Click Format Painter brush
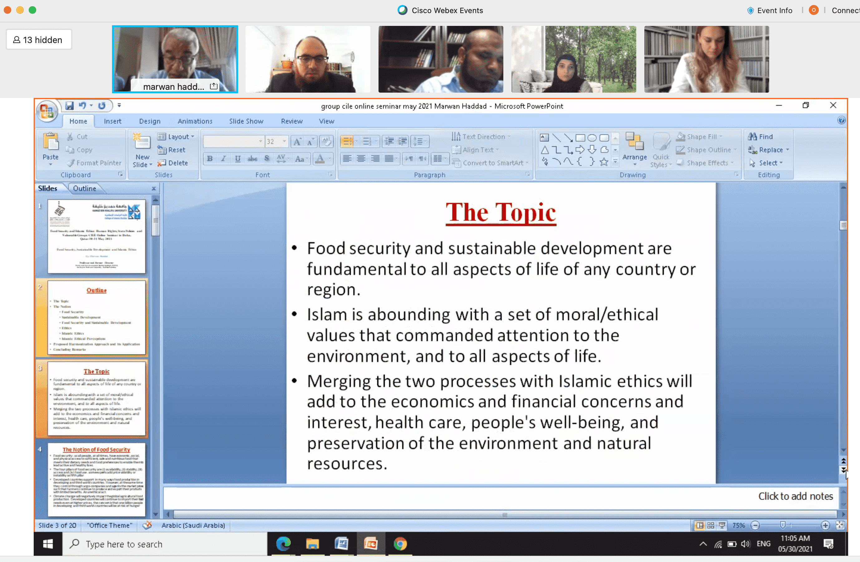The width and height of the screenshot is (860, 562). click(x=94, y=163)
